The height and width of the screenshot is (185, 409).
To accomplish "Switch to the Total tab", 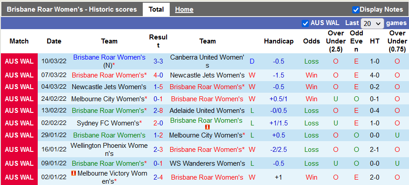I will [156, 9].
